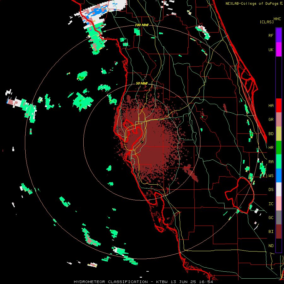284x284 pixels.
Task: Click the 'DS' legend label
Action: (x=271, y=189)
